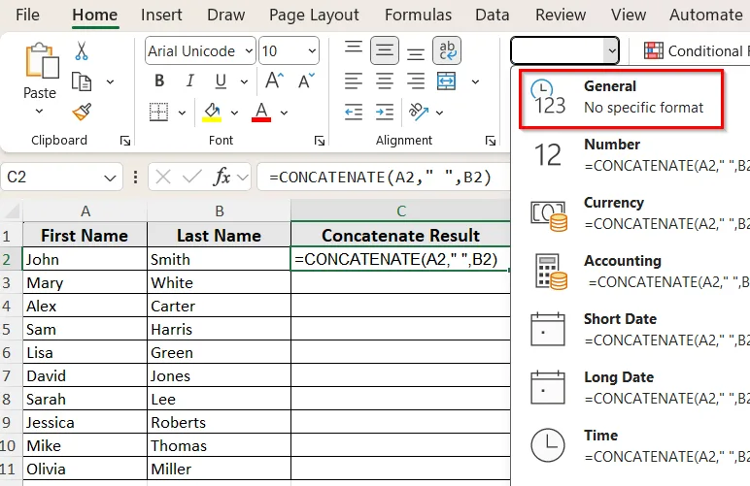The width and height of the screenshot is (750, 486).
Task: Expand fill color dropdown arrow
Action: click(234, 113)
